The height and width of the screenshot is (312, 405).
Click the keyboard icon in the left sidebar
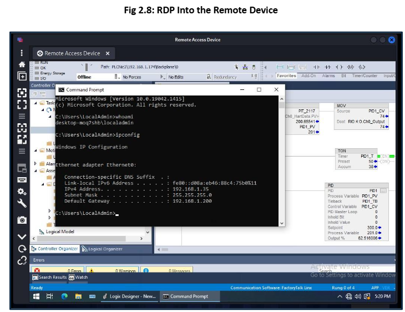click(x=22, y=179)
